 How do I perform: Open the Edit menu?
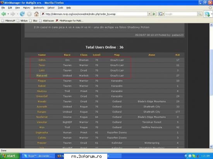click(x=10, y=8)
